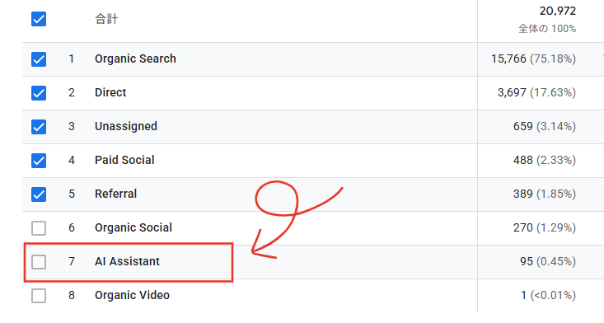Check the Organic Video row checkbox
Image resolution: width=604 pixels, height=323 pixels.
[x=39, y=296]
